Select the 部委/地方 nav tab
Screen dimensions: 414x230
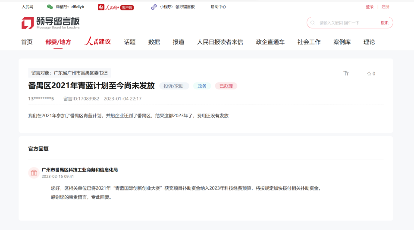[x=58, y=42]
